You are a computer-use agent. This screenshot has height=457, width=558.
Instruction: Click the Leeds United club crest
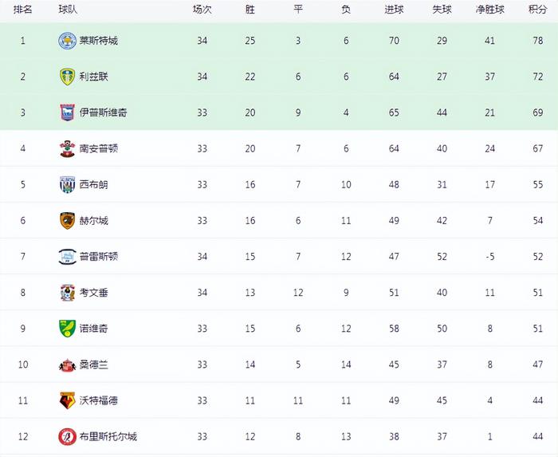click(x=67, y=77)
